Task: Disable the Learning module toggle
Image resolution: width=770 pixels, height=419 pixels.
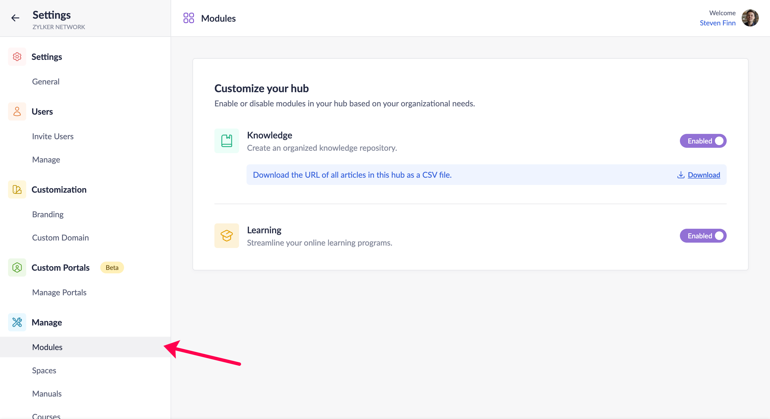Action: [703, 236]
